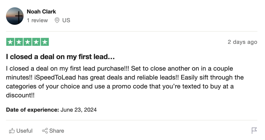Screen dimensions: 265x140
Task: Click the thumbs-up Useful icon
Action: (x=12, y=131)
